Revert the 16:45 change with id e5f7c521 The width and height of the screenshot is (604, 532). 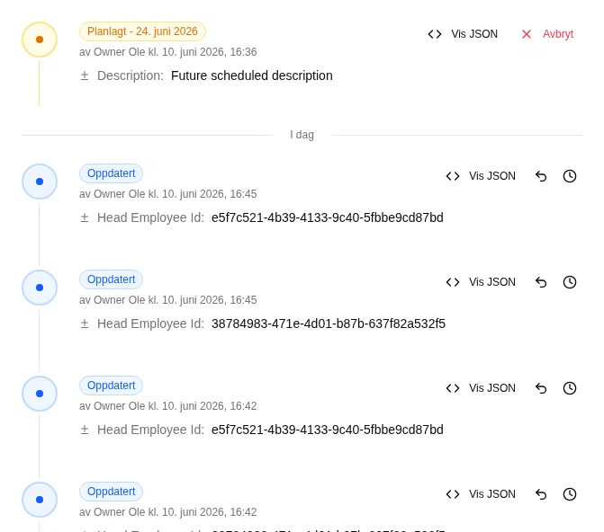[x=541, y=176]
